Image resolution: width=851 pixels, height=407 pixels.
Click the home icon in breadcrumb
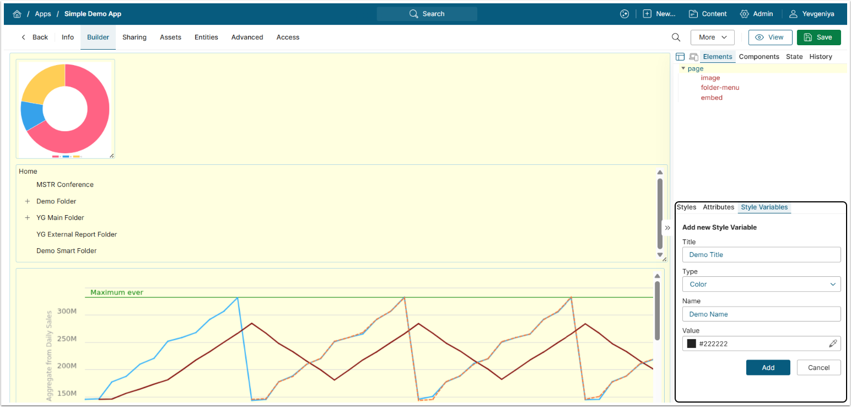click(17, 14)
